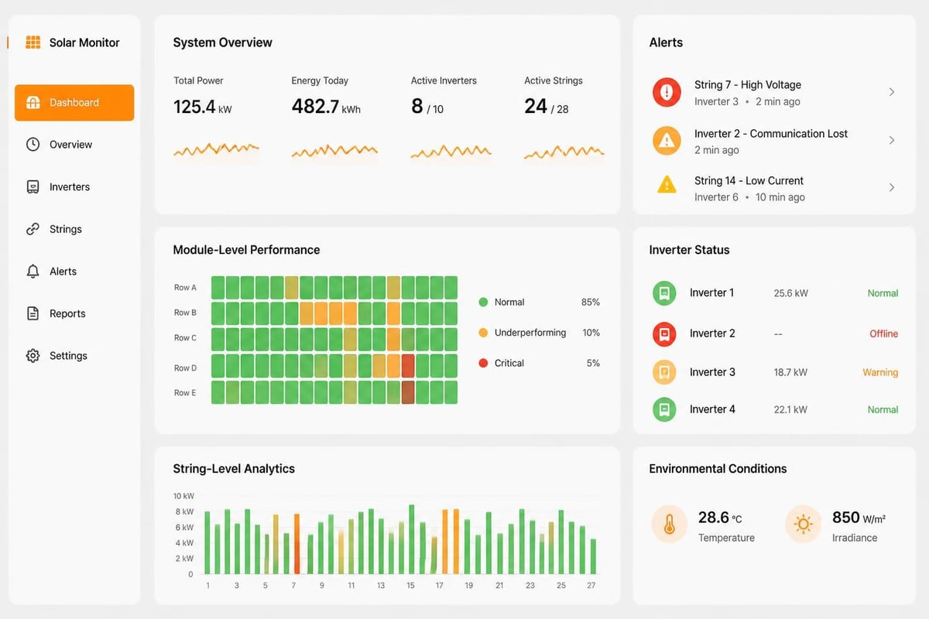This screenshot has width=929, height=619.
Task: Click the Inverter 2 - Communication Lost alert title
Action: (771, 134)
